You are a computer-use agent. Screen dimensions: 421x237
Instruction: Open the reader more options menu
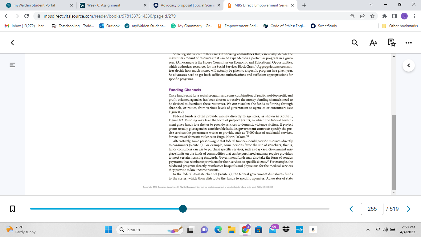pyautogui.click(x=409, y=43)
